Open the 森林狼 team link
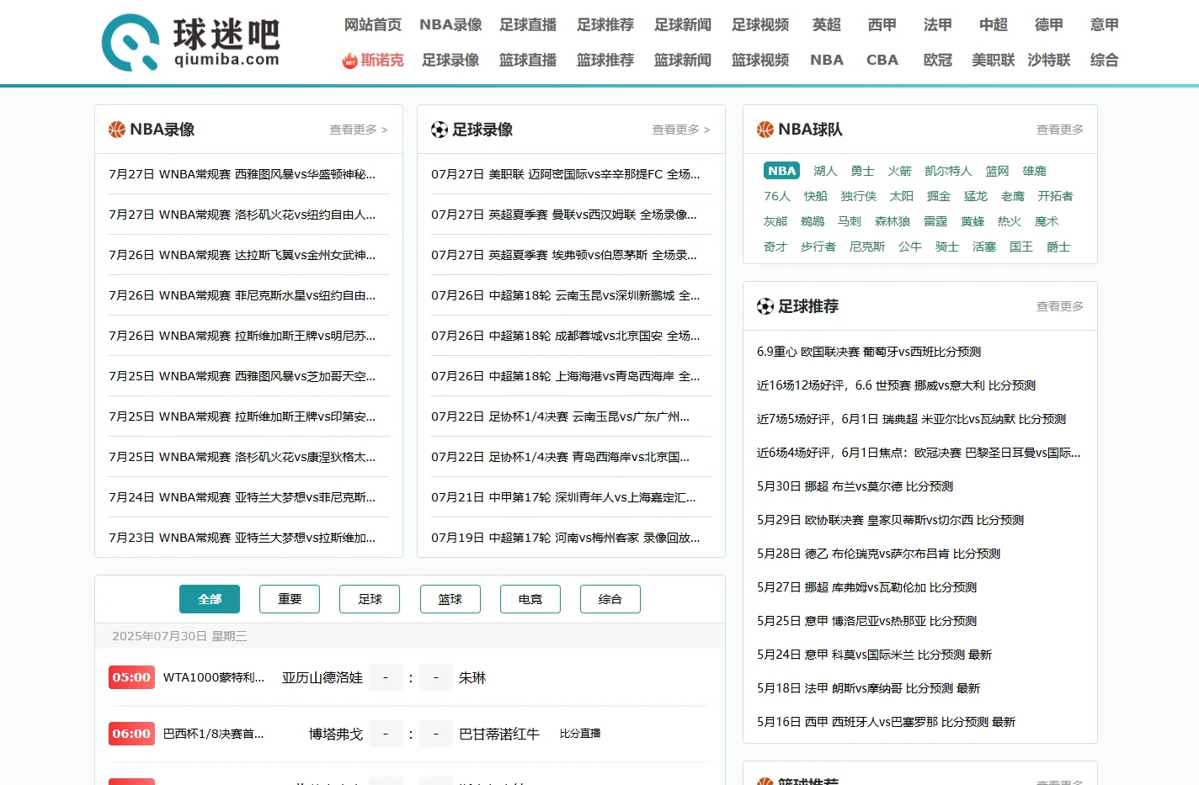The image size is (1199, 785). coord(893,221)
